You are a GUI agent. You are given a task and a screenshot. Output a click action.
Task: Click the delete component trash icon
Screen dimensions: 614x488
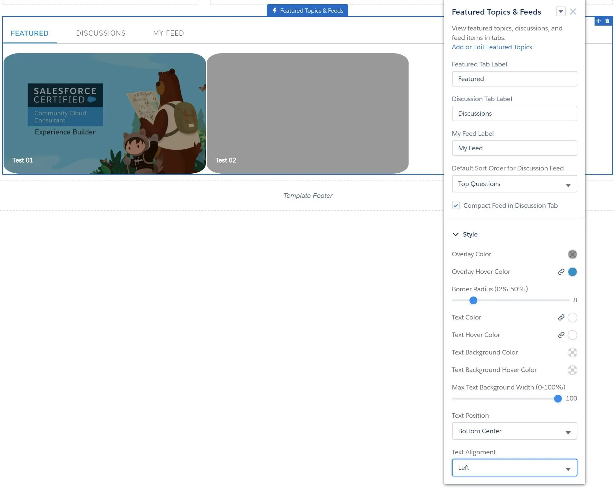coord(607,21)
